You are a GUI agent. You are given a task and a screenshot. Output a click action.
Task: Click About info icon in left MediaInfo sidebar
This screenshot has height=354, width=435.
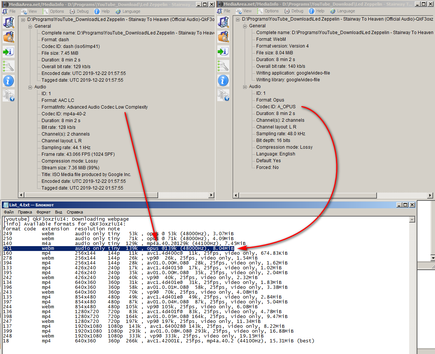(x=9, y=81)
